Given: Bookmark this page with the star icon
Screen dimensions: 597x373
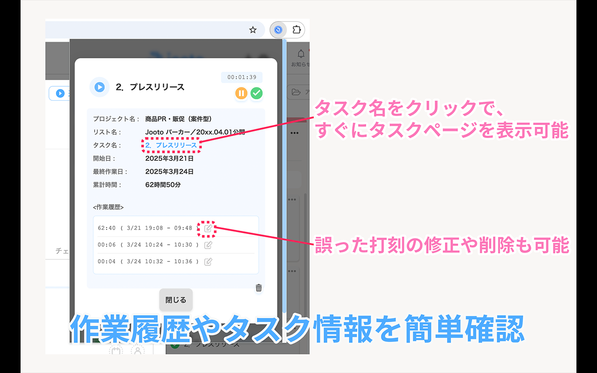Looking at the screenshot, I should [253, 30].
